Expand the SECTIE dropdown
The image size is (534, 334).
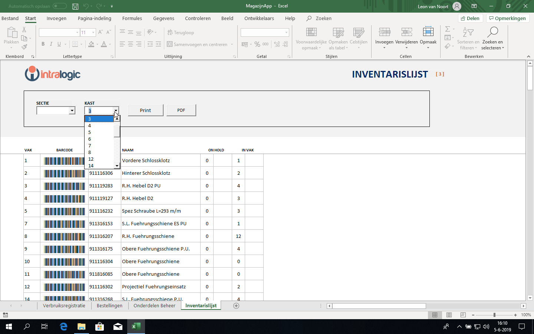(72, 111)
